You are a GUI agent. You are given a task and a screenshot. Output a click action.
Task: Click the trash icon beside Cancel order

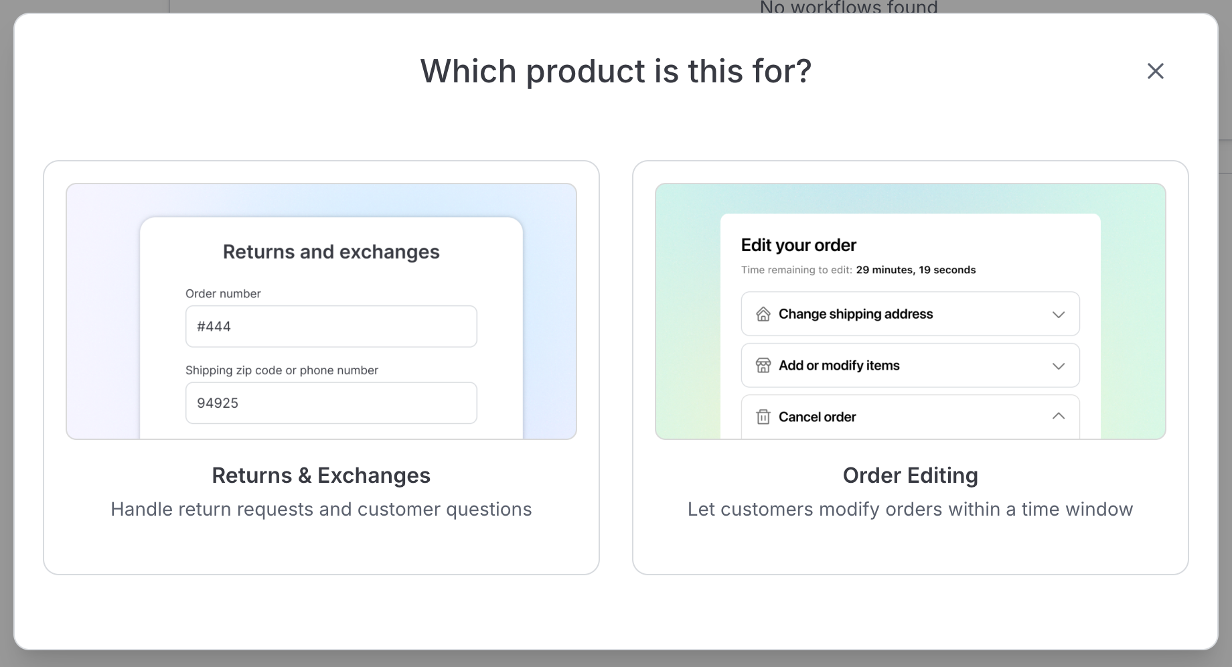click(763, 417)
